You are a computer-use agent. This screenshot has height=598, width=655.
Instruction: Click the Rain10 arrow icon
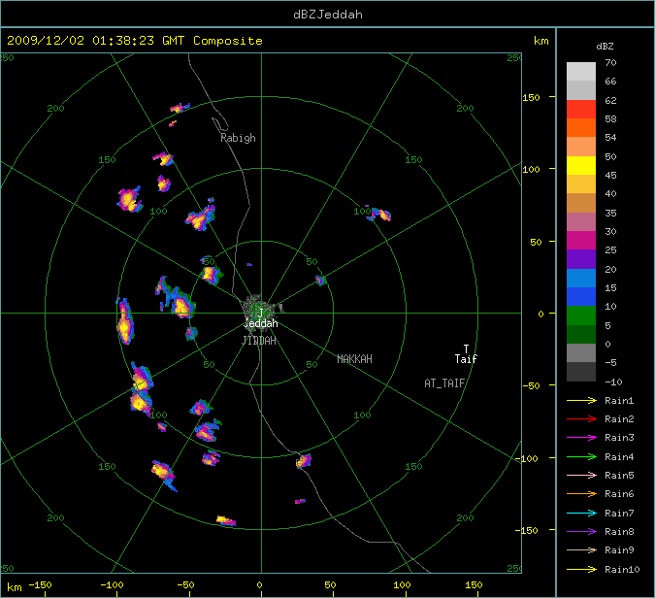[x=581, y=569]
